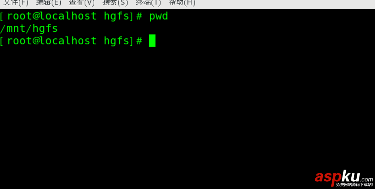Click root@localhost in the last prompt
Image resolution: width=375 pixels, height=189 pixels.
click(52, 41)
